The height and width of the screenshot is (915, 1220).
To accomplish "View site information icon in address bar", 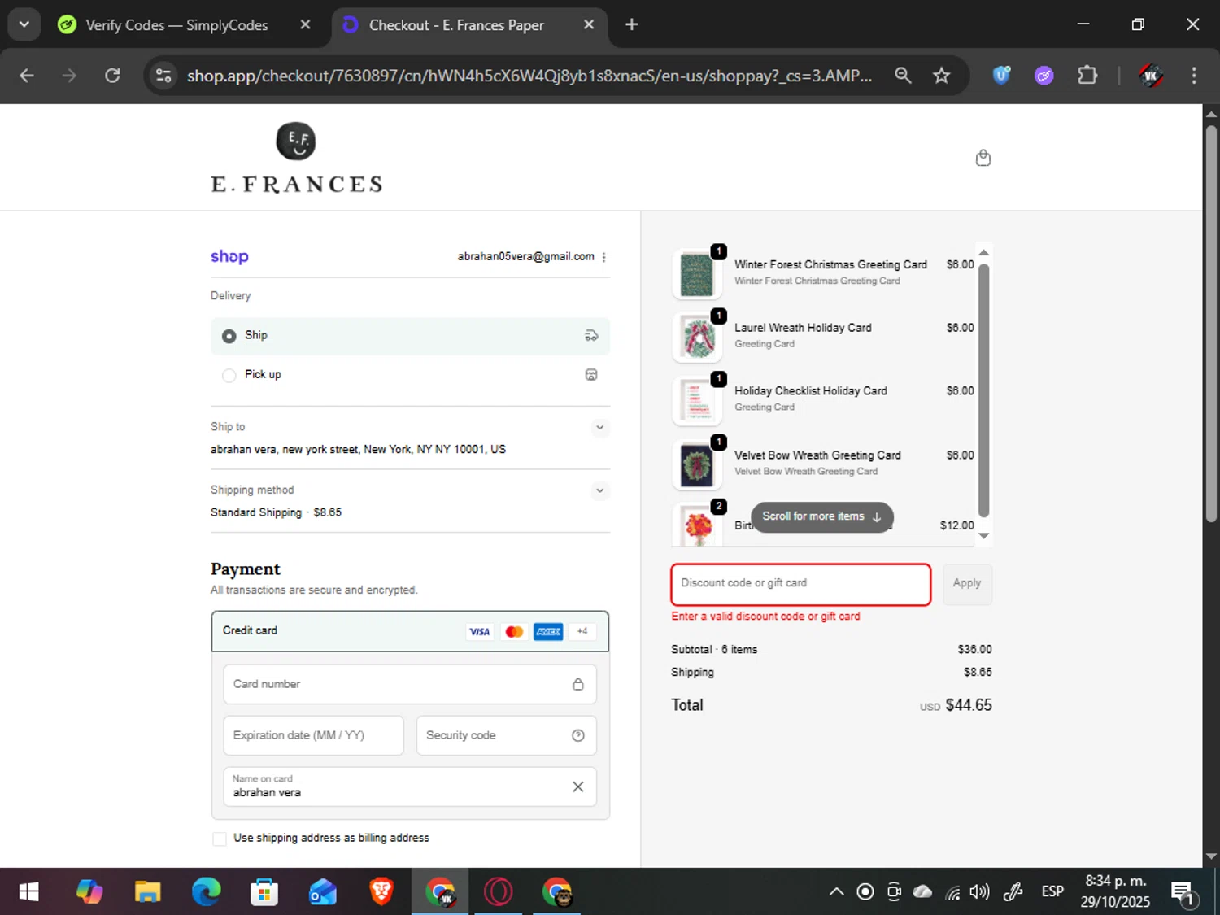I will click(x=163, y=76).
